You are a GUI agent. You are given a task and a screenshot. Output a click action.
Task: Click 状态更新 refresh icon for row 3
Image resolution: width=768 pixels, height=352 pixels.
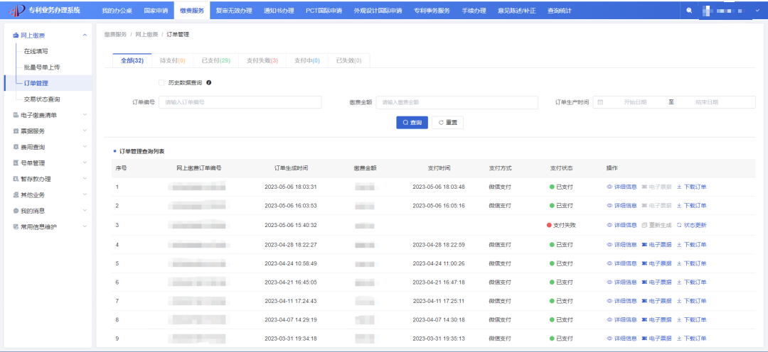pyautogui.click(x=678, y=225)
